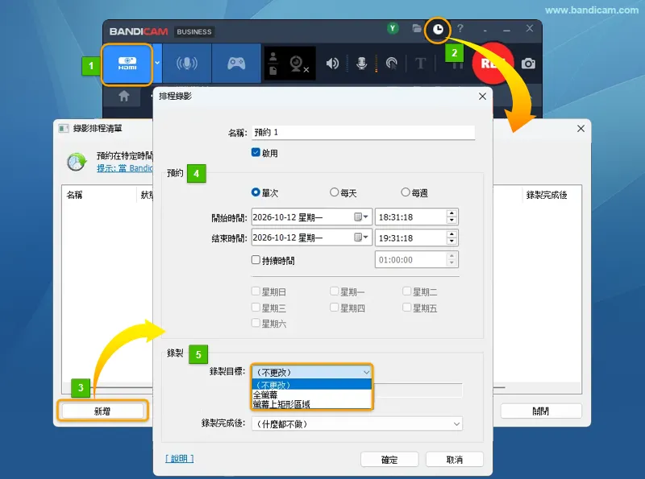
Task: Toggle the webcam overlay icon
Action: [298, 64]
